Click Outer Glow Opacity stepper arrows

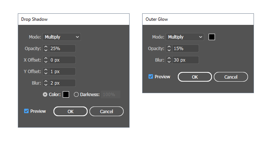coord(169,48)
